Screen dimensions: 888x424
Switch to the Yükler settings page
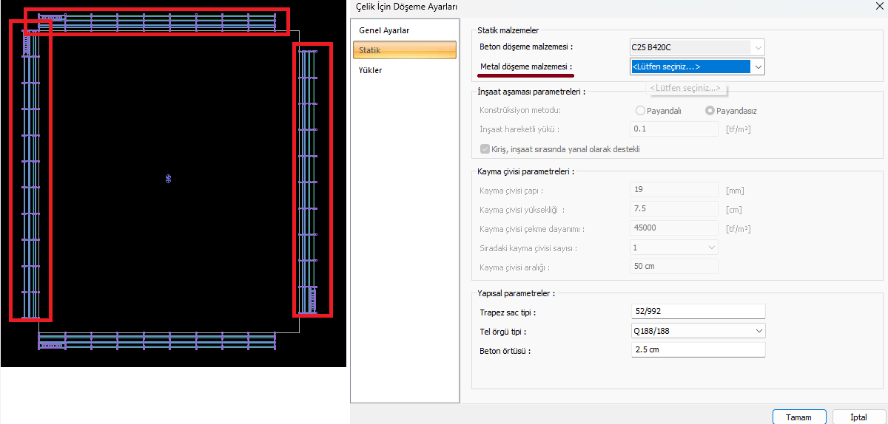(x=404, y=70)
